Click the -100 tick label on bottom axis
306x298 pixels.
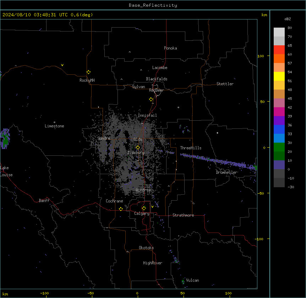[44, 293]
